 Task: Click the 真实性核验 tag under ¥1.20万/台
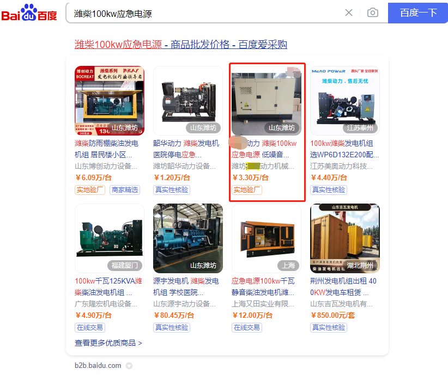(x=172, y=190)
